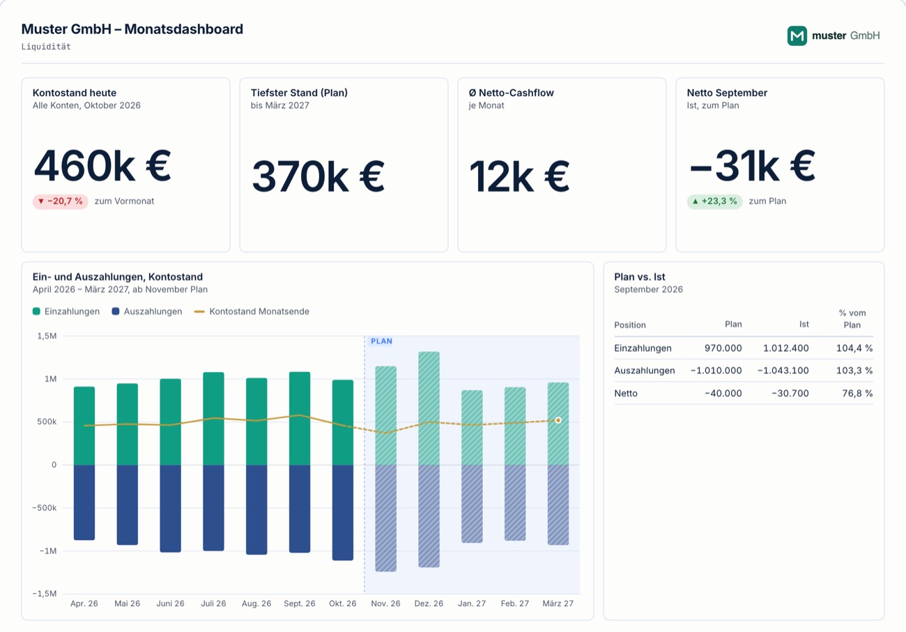Click the green Einzahlungen legend swatch
Viewport: 906px width, 632px height.
click(x=37, y=311)
